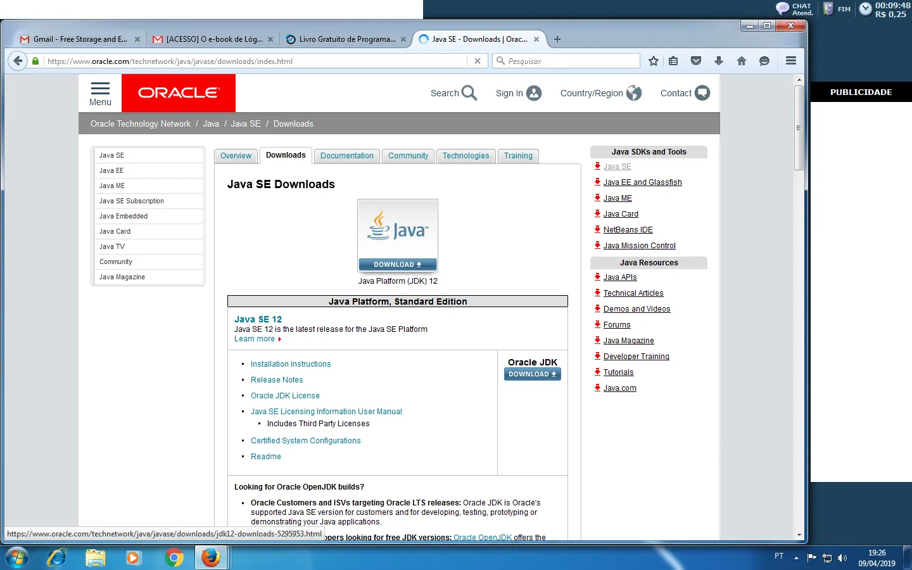The image size is (912, 570).
Task: Click the Windows Start button
Action: point(17,557)
